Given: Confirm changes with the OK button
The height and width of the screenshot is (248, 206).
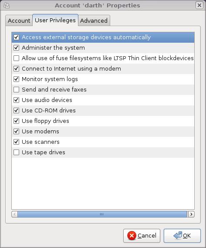Looking at the screenshot, I should point(182,236).
